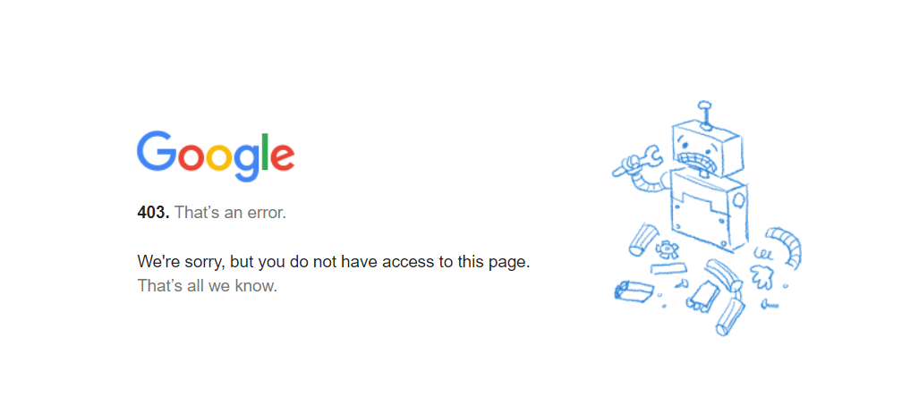
Task: Click "That's all we know." text
Action: pos(207,285)
